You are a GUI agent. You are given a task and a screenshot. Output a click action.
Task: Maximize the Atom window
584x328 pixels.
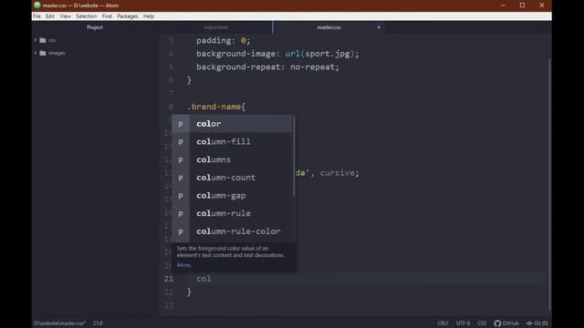pyautogui.click(x=522, y=5)
